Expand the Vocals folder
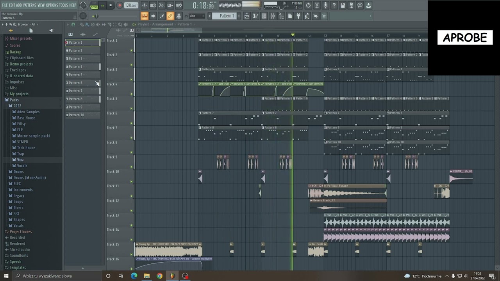This screenshot has width=500, height=281. [x=18, y=226]
